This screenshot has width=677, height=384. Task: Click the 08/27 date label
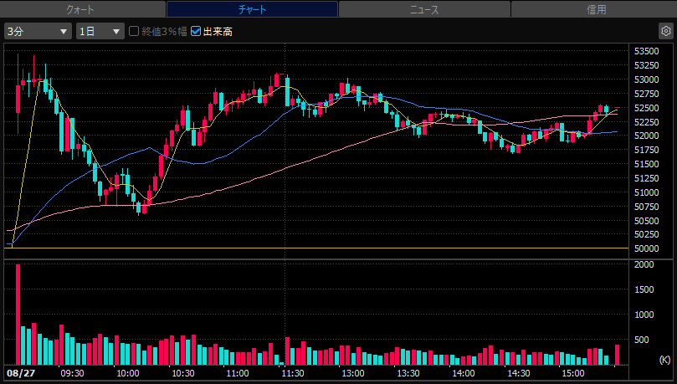pos(21,373)
